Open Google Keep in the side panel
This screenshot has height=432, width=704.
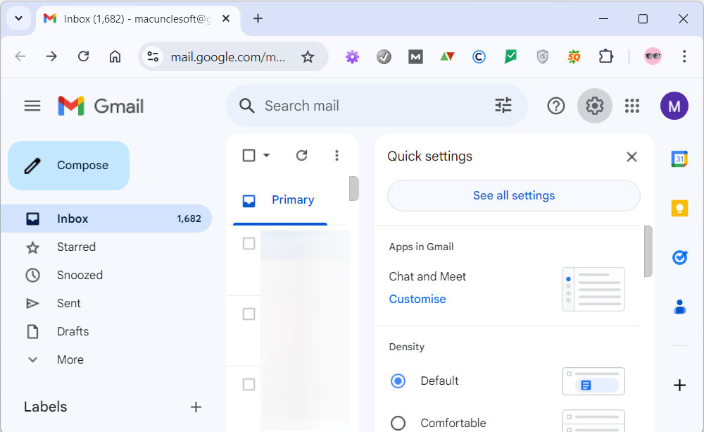pyautogui.click(x=678, y=208)
